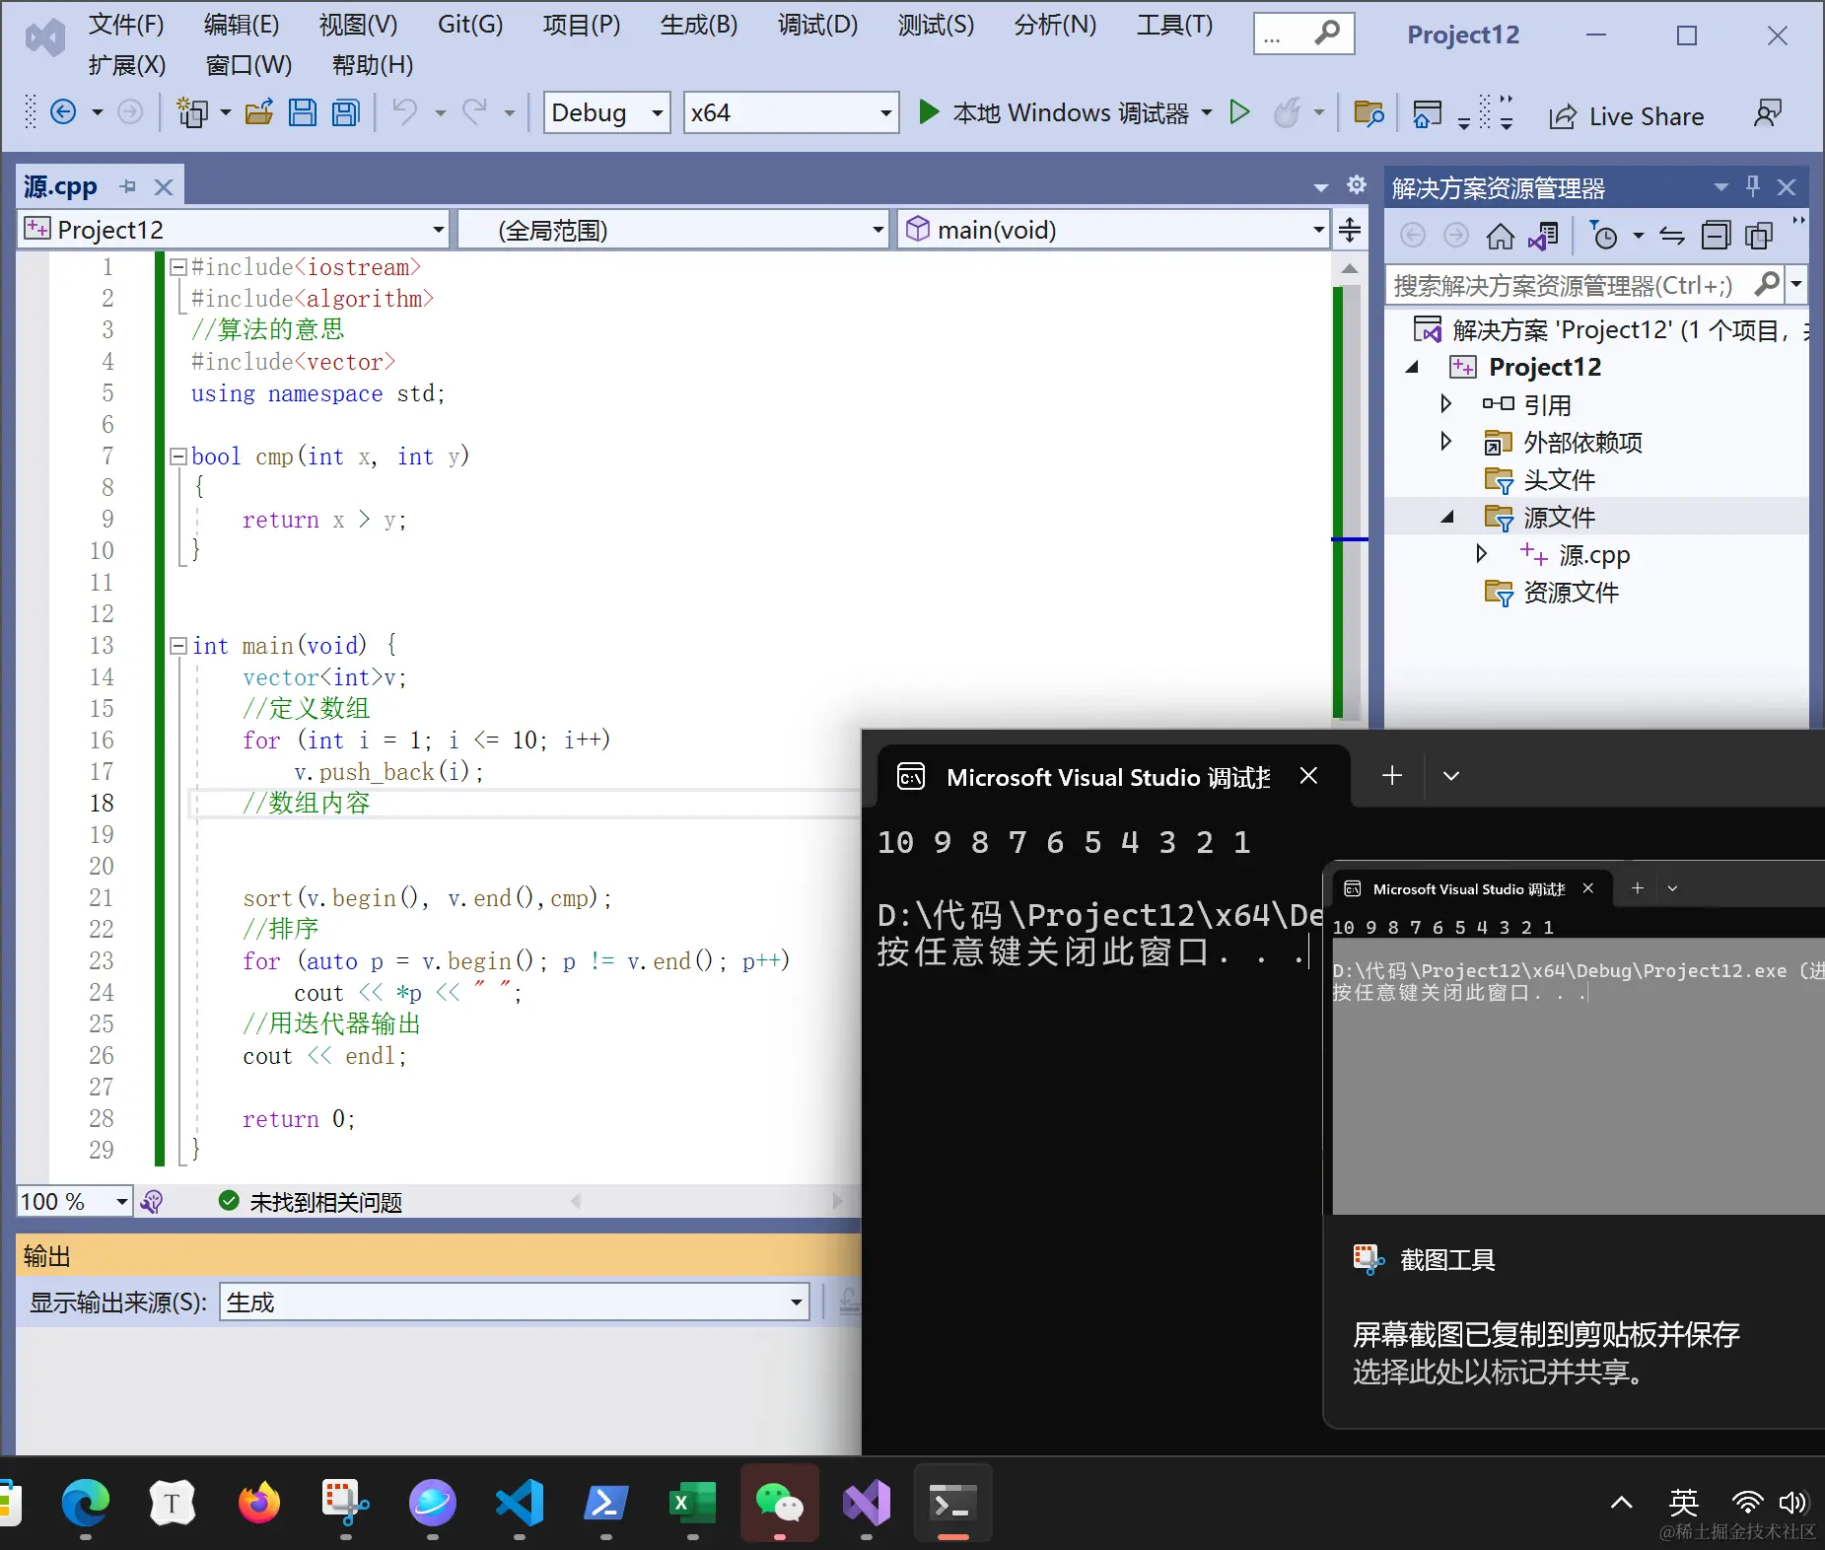Open the 文件(F) menu
The image size is (1825, 1550).
126,25
